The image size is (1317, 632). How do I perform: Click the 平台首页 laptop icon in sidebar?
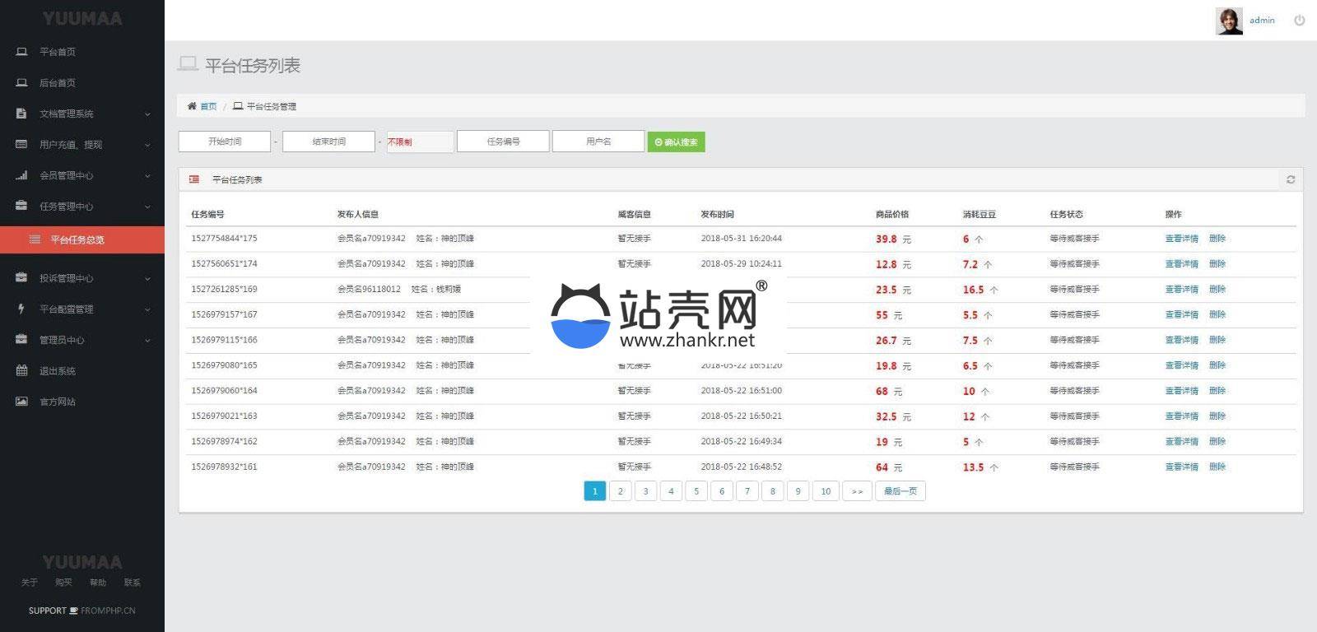pyautogui.click(x=22, y=52)
